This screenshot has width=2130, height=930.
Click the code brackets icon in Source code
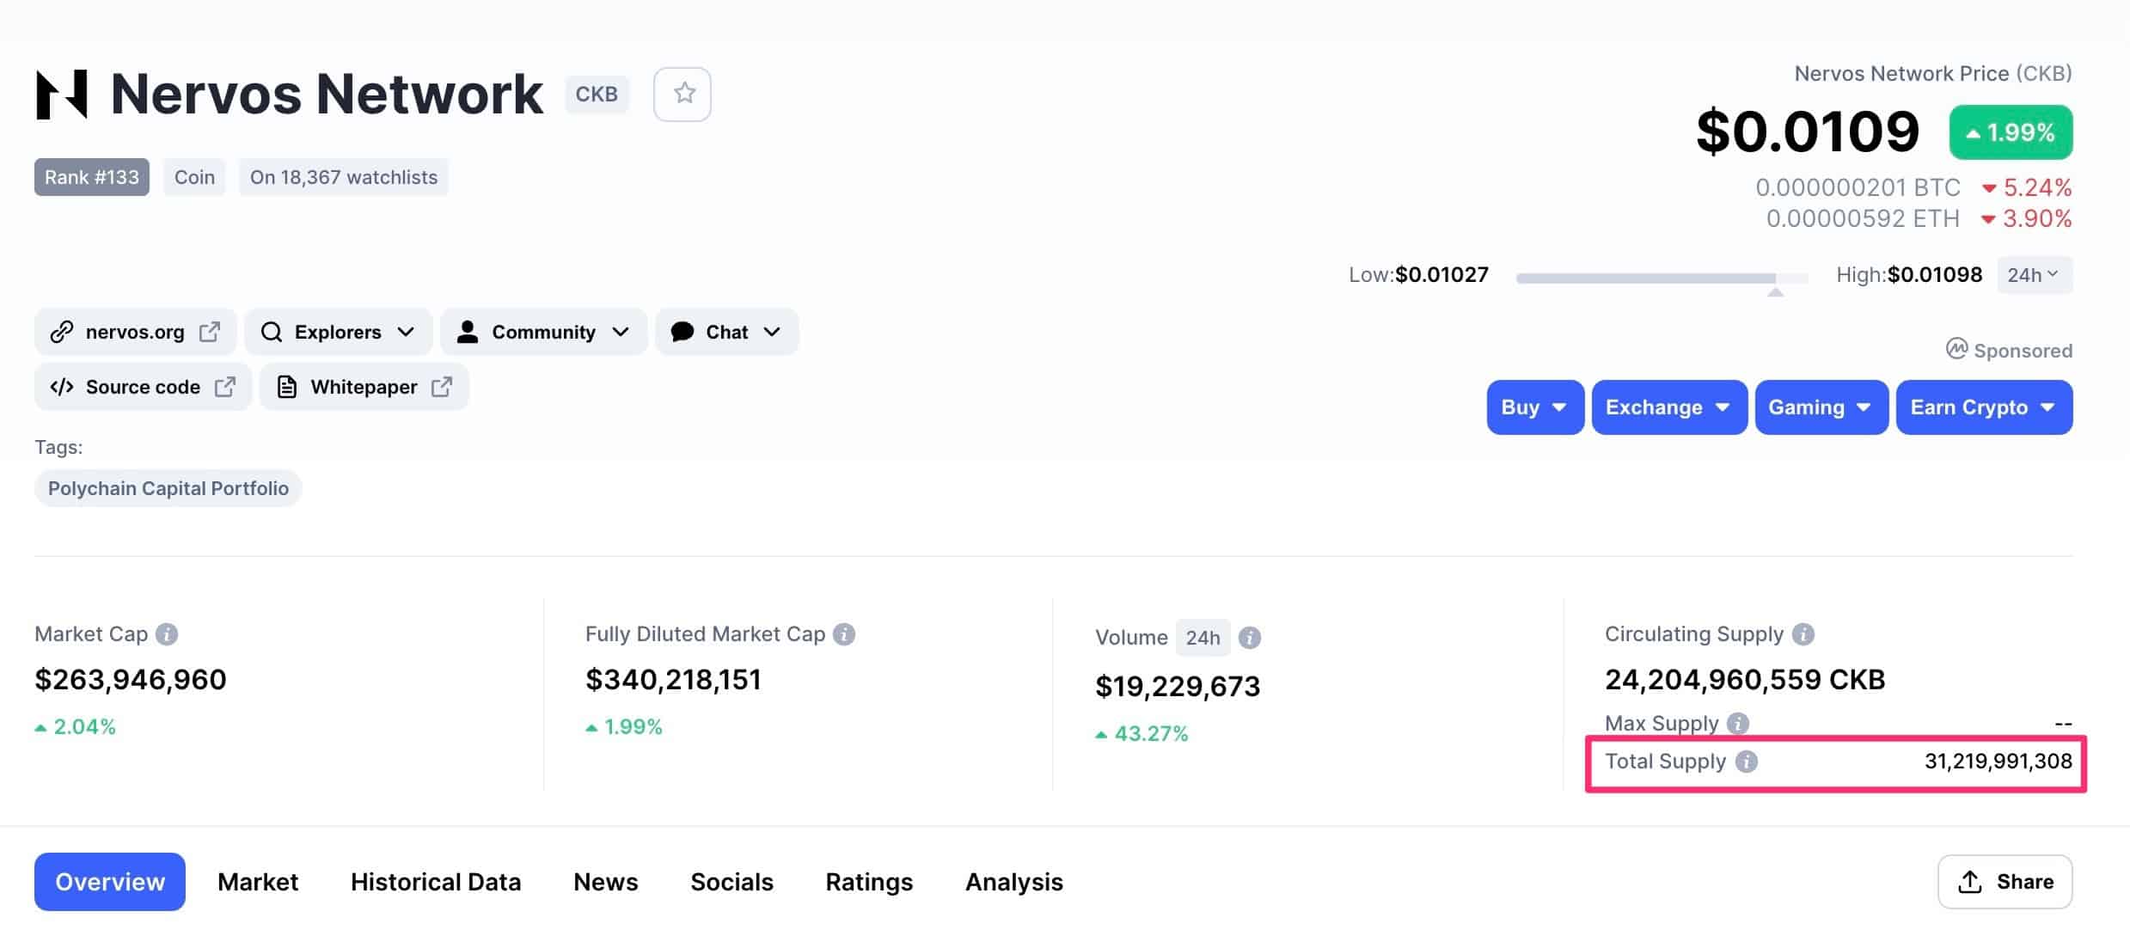point(62,387)
